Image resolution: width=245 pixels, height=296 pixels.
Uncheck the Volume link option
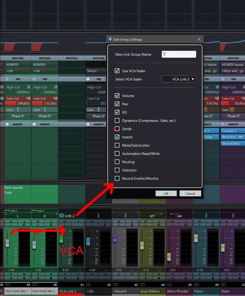[117, 96]
